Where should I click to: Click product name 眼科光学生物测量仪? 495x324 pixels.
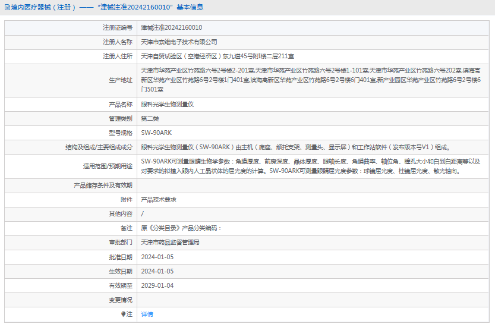(167, 105)
